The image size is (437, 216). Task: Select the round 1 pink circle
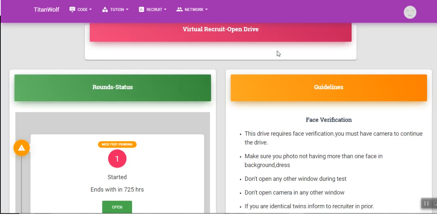[x=117, y=159]
